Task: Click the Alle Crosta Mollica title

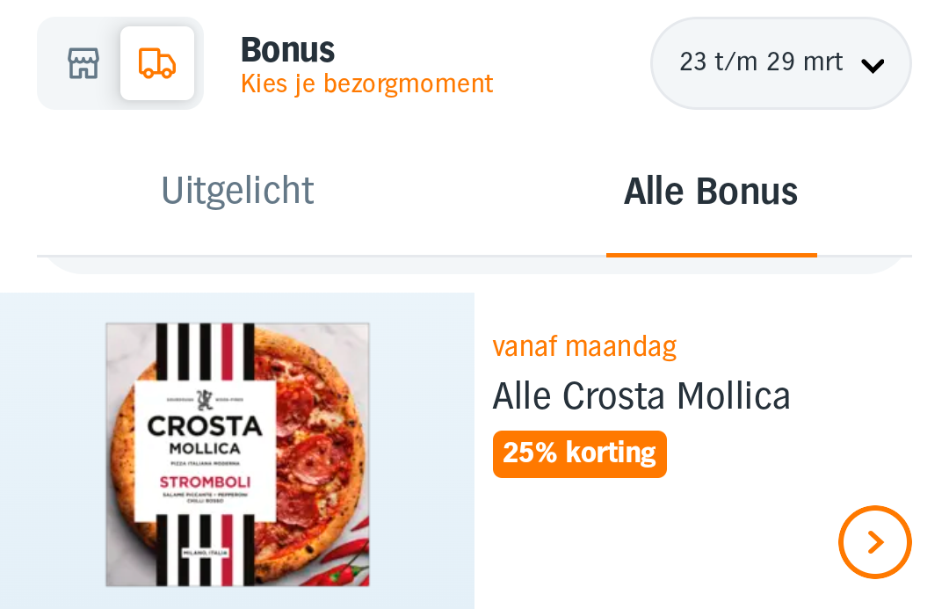Action: click(641, 396)
